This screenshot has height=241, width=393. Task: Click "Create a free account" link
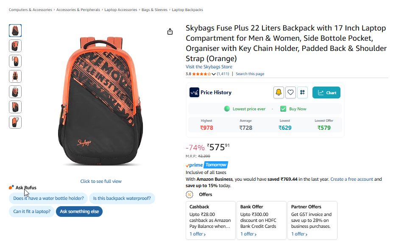(351, 179)
